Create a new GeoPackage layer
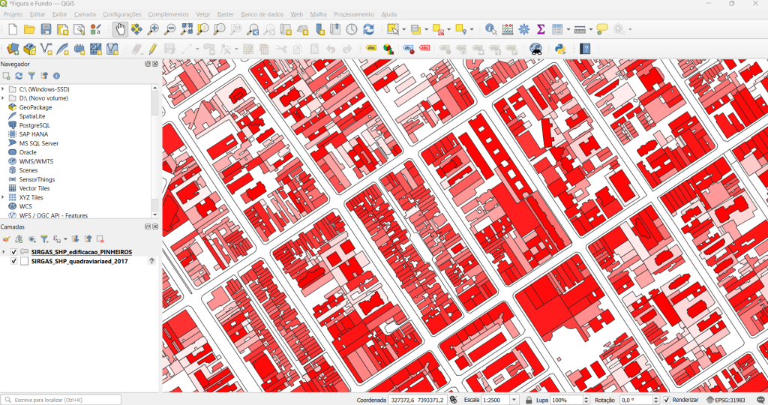The width and height of the screenshot is (768, 405). 29,49
